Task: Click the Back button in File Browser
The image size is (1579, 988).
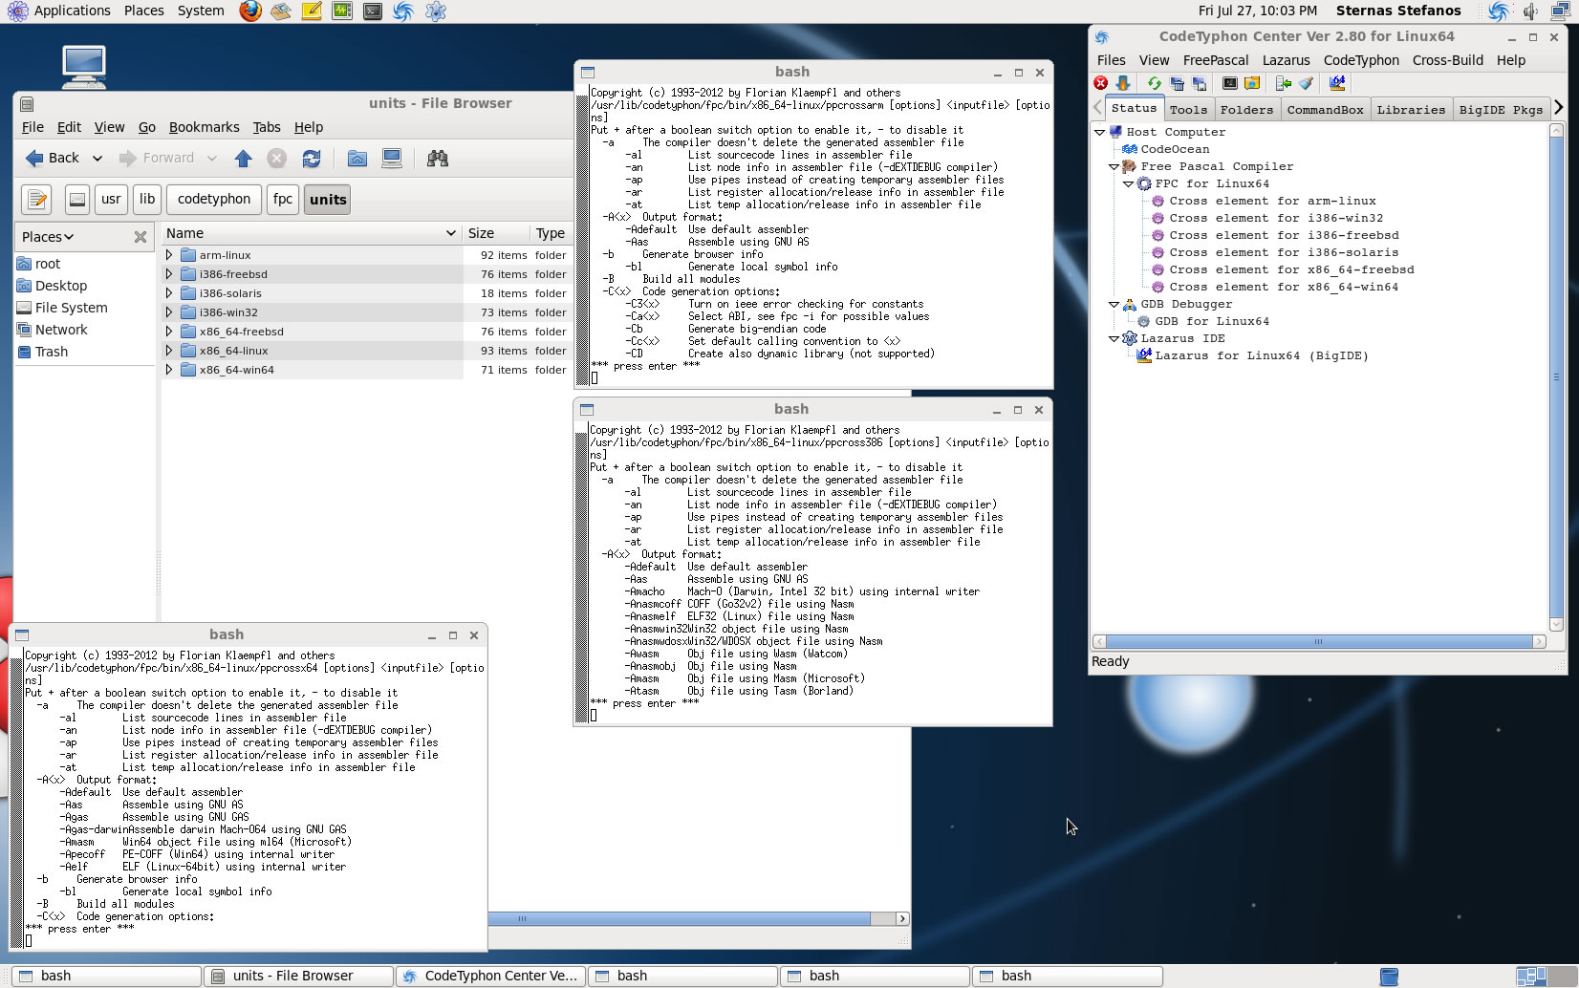Action: pyautogui.click(x=53, y=159)
